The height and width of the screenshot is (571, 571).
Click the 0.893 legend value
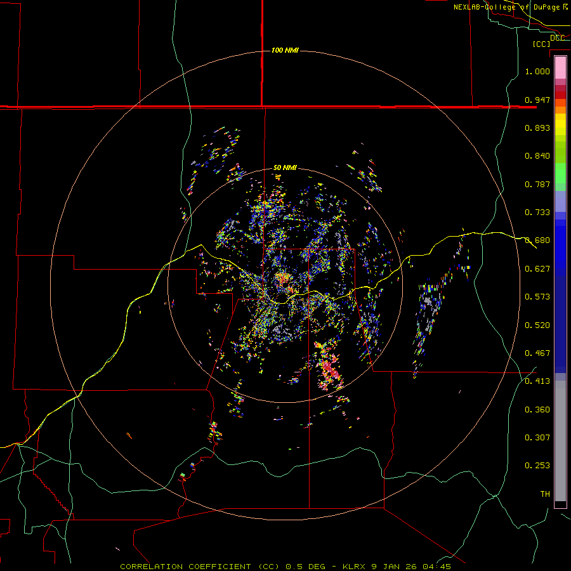537,128
